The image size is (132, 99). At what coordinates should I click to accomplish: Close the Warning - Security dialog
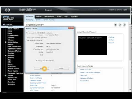71,28
